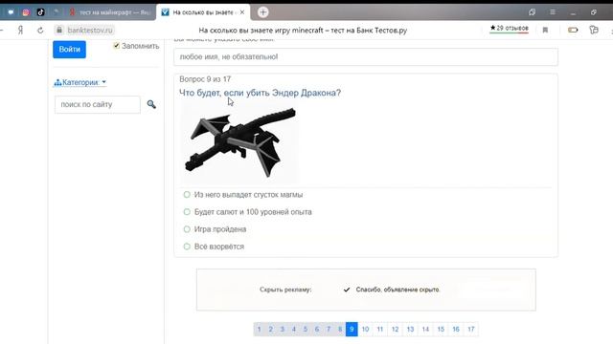The width and height of the screenshot is (613, 344).
Task: Go to question 3
Action: click(x=283, y=329)
